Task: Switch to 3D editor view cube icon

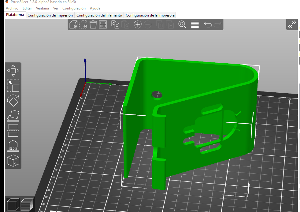Action: pos(13,204)
